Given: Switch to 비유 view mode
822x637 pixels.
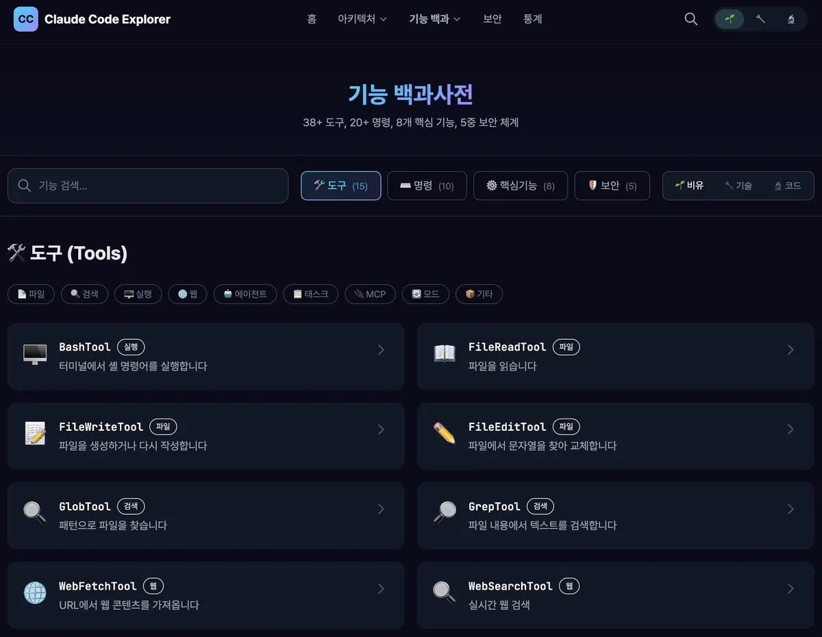Looking at the screenshot, I should click(690, 186).
